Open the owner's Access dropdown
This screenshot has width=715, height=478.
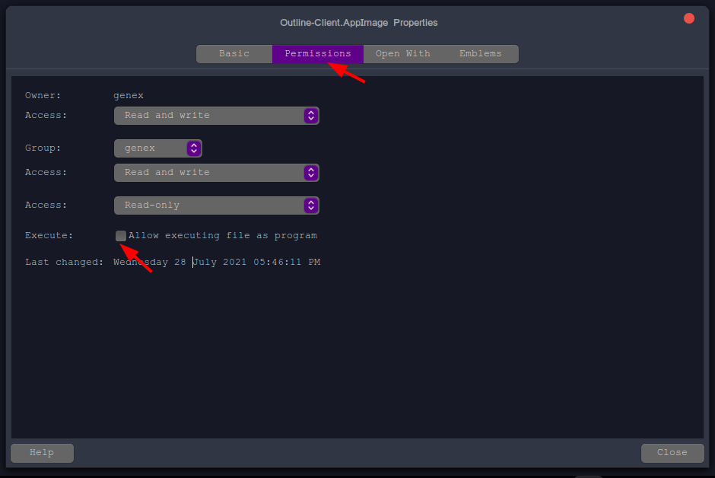coord(217,116)
